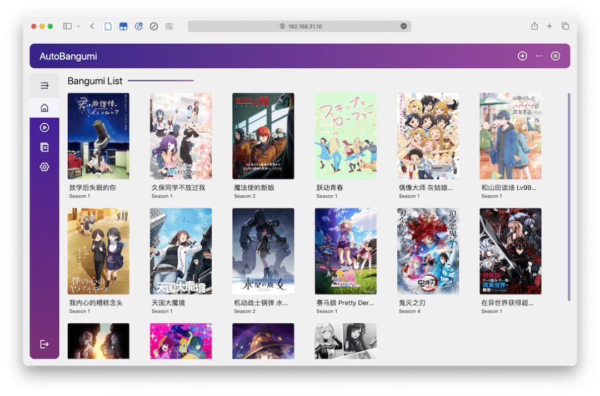Show Safari tab overview

coord(565,26)
